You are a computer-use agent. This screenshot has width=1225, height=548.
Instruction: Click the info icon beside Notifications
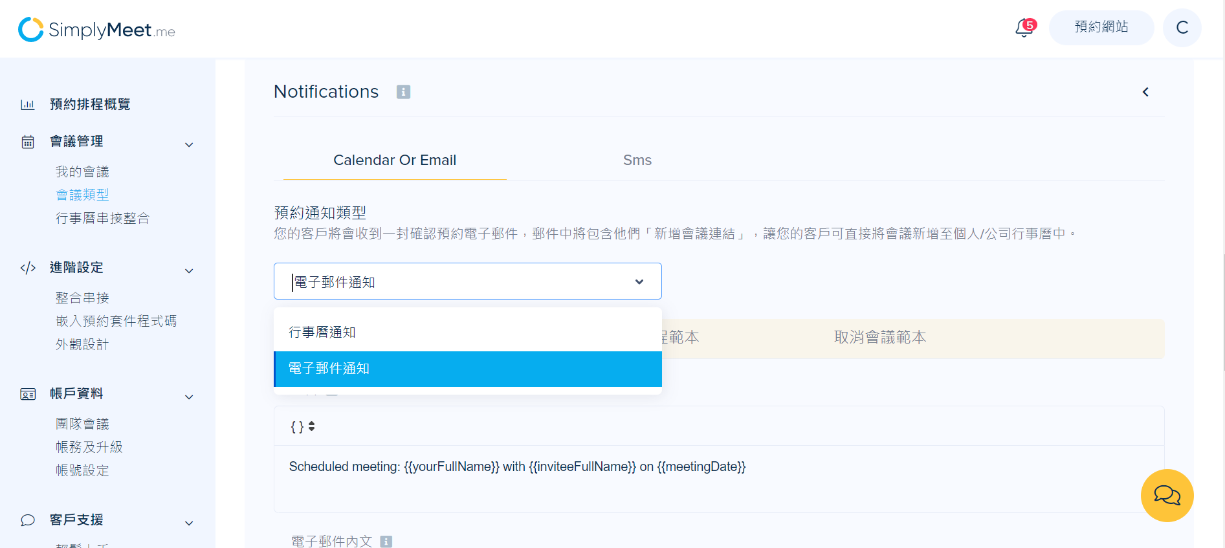tap(403, 92)
